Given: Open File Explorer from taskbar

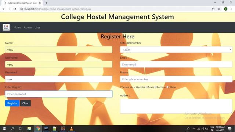Looking at the screenshot, I should tap(29, 129).
